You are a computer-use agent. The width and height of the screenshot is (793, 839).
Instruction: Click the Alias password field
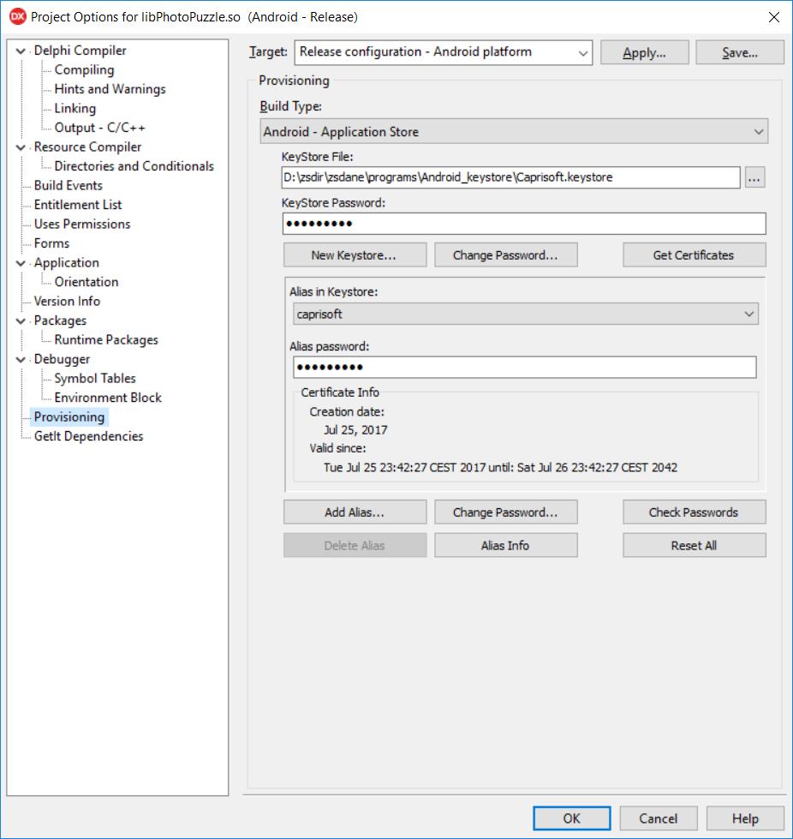(525, 367)
